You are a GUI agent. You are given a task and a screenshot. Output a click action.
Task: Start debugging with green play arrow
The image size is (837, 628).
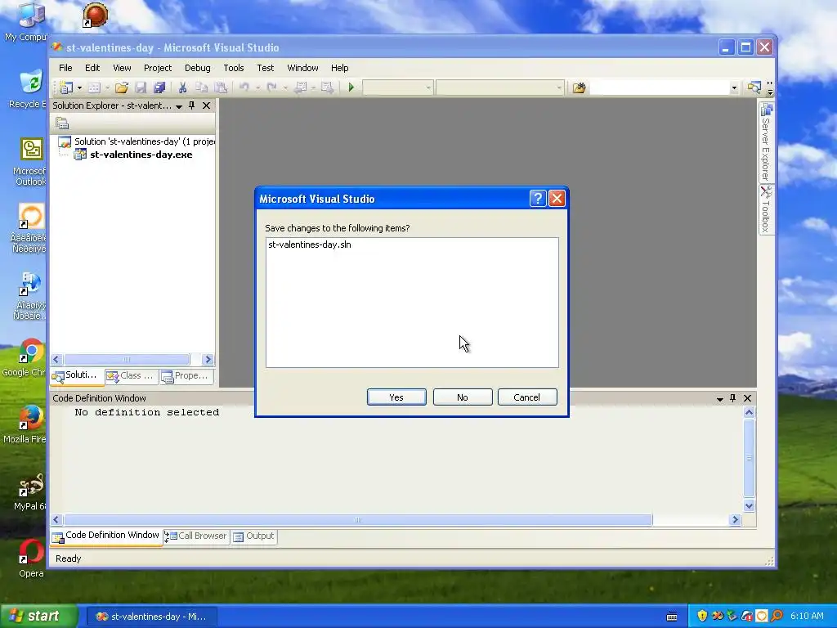click(351, 87)
